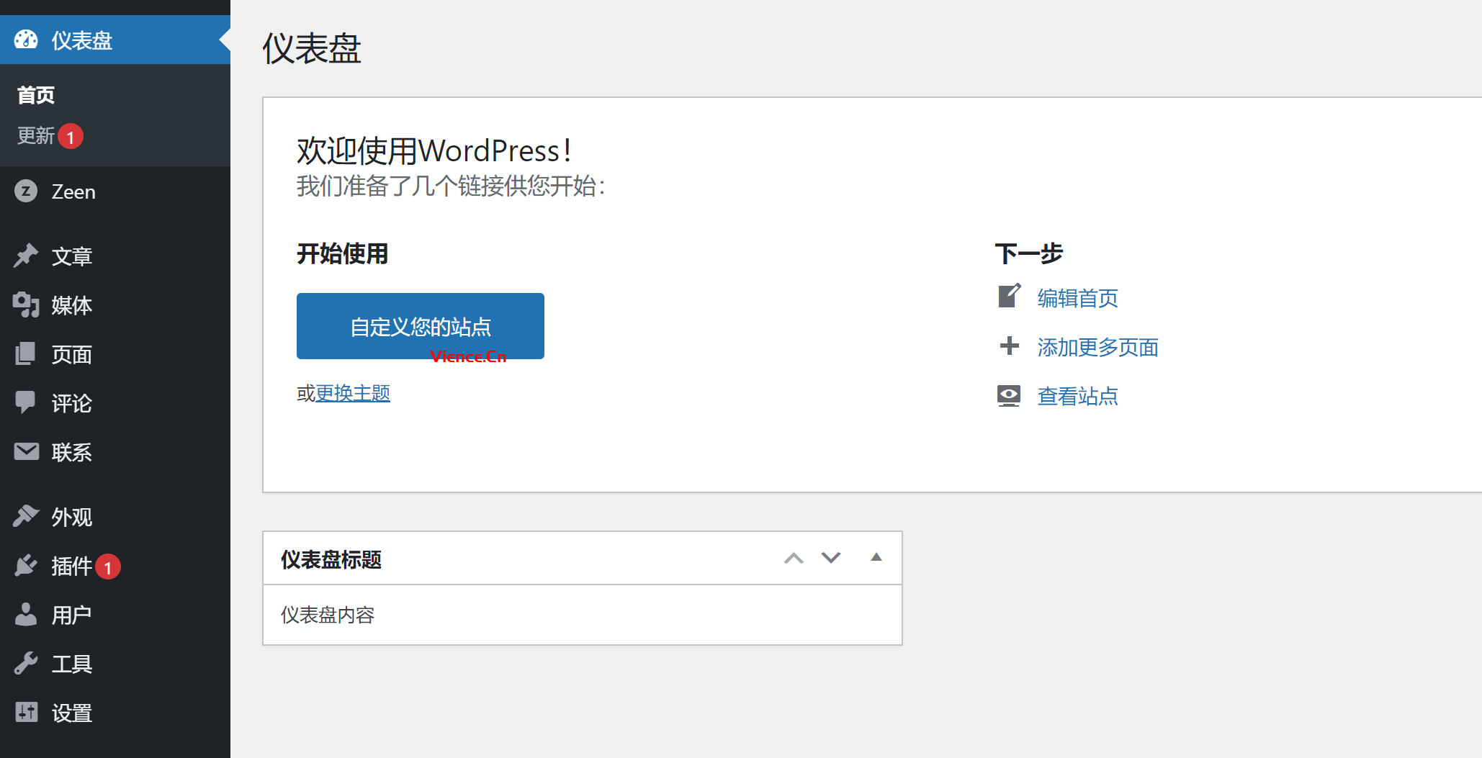Click the 查看站点 link

click(x=1077, y=396)
